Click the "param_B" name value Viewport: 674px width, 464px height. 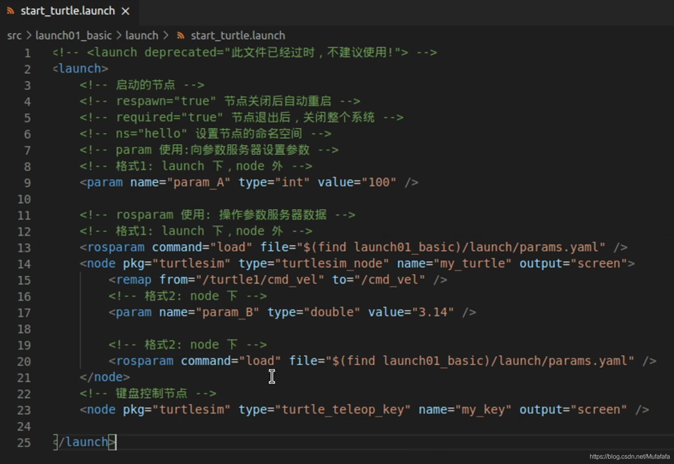(228, 312)
